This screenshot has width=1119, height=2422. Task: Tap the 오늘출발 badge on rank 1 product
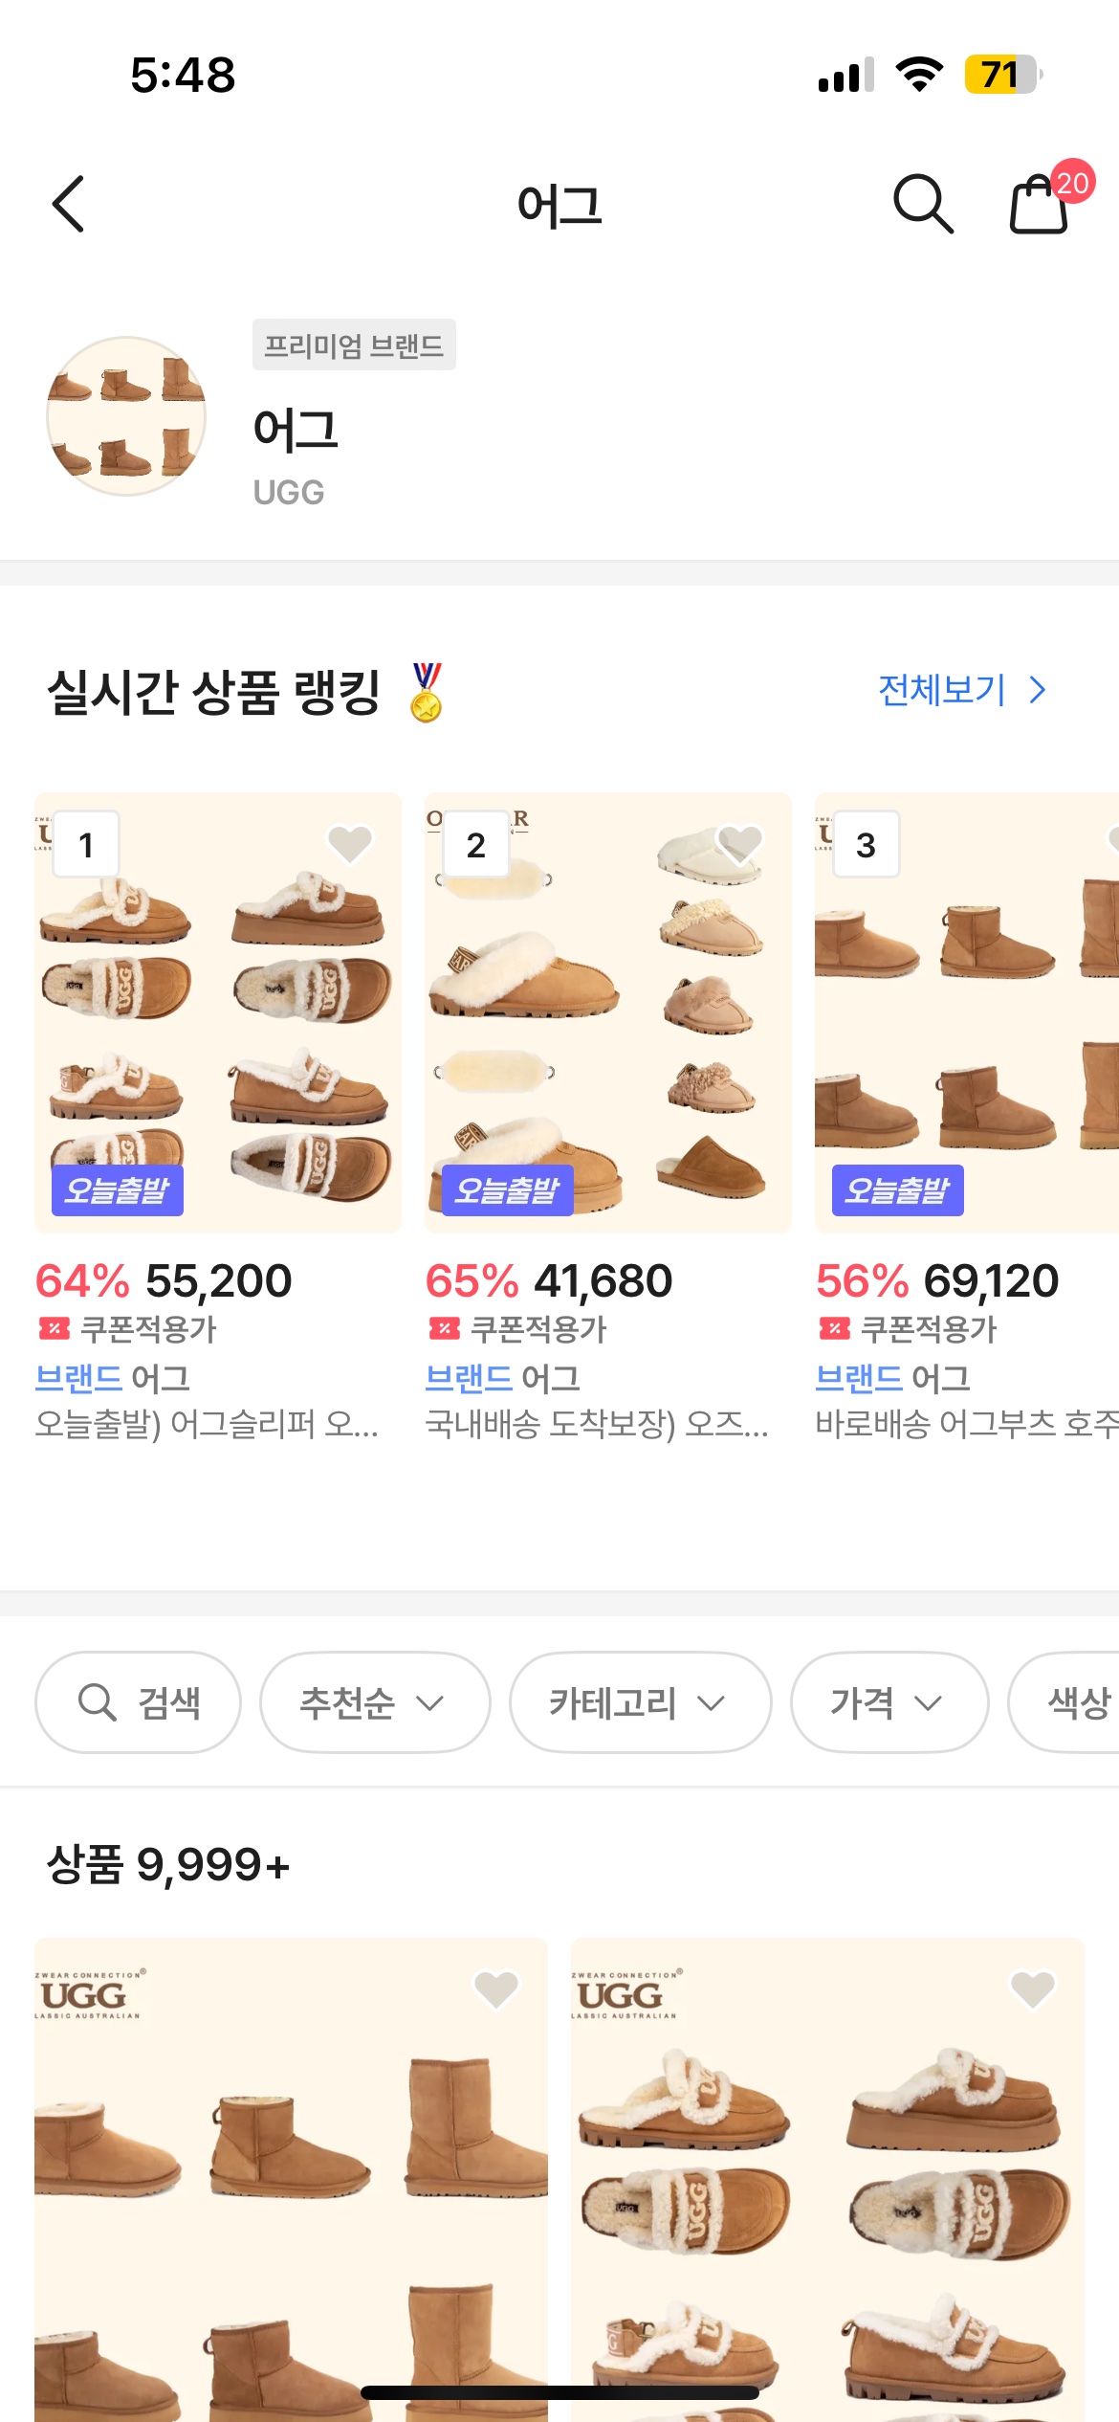pos(118,1190)
